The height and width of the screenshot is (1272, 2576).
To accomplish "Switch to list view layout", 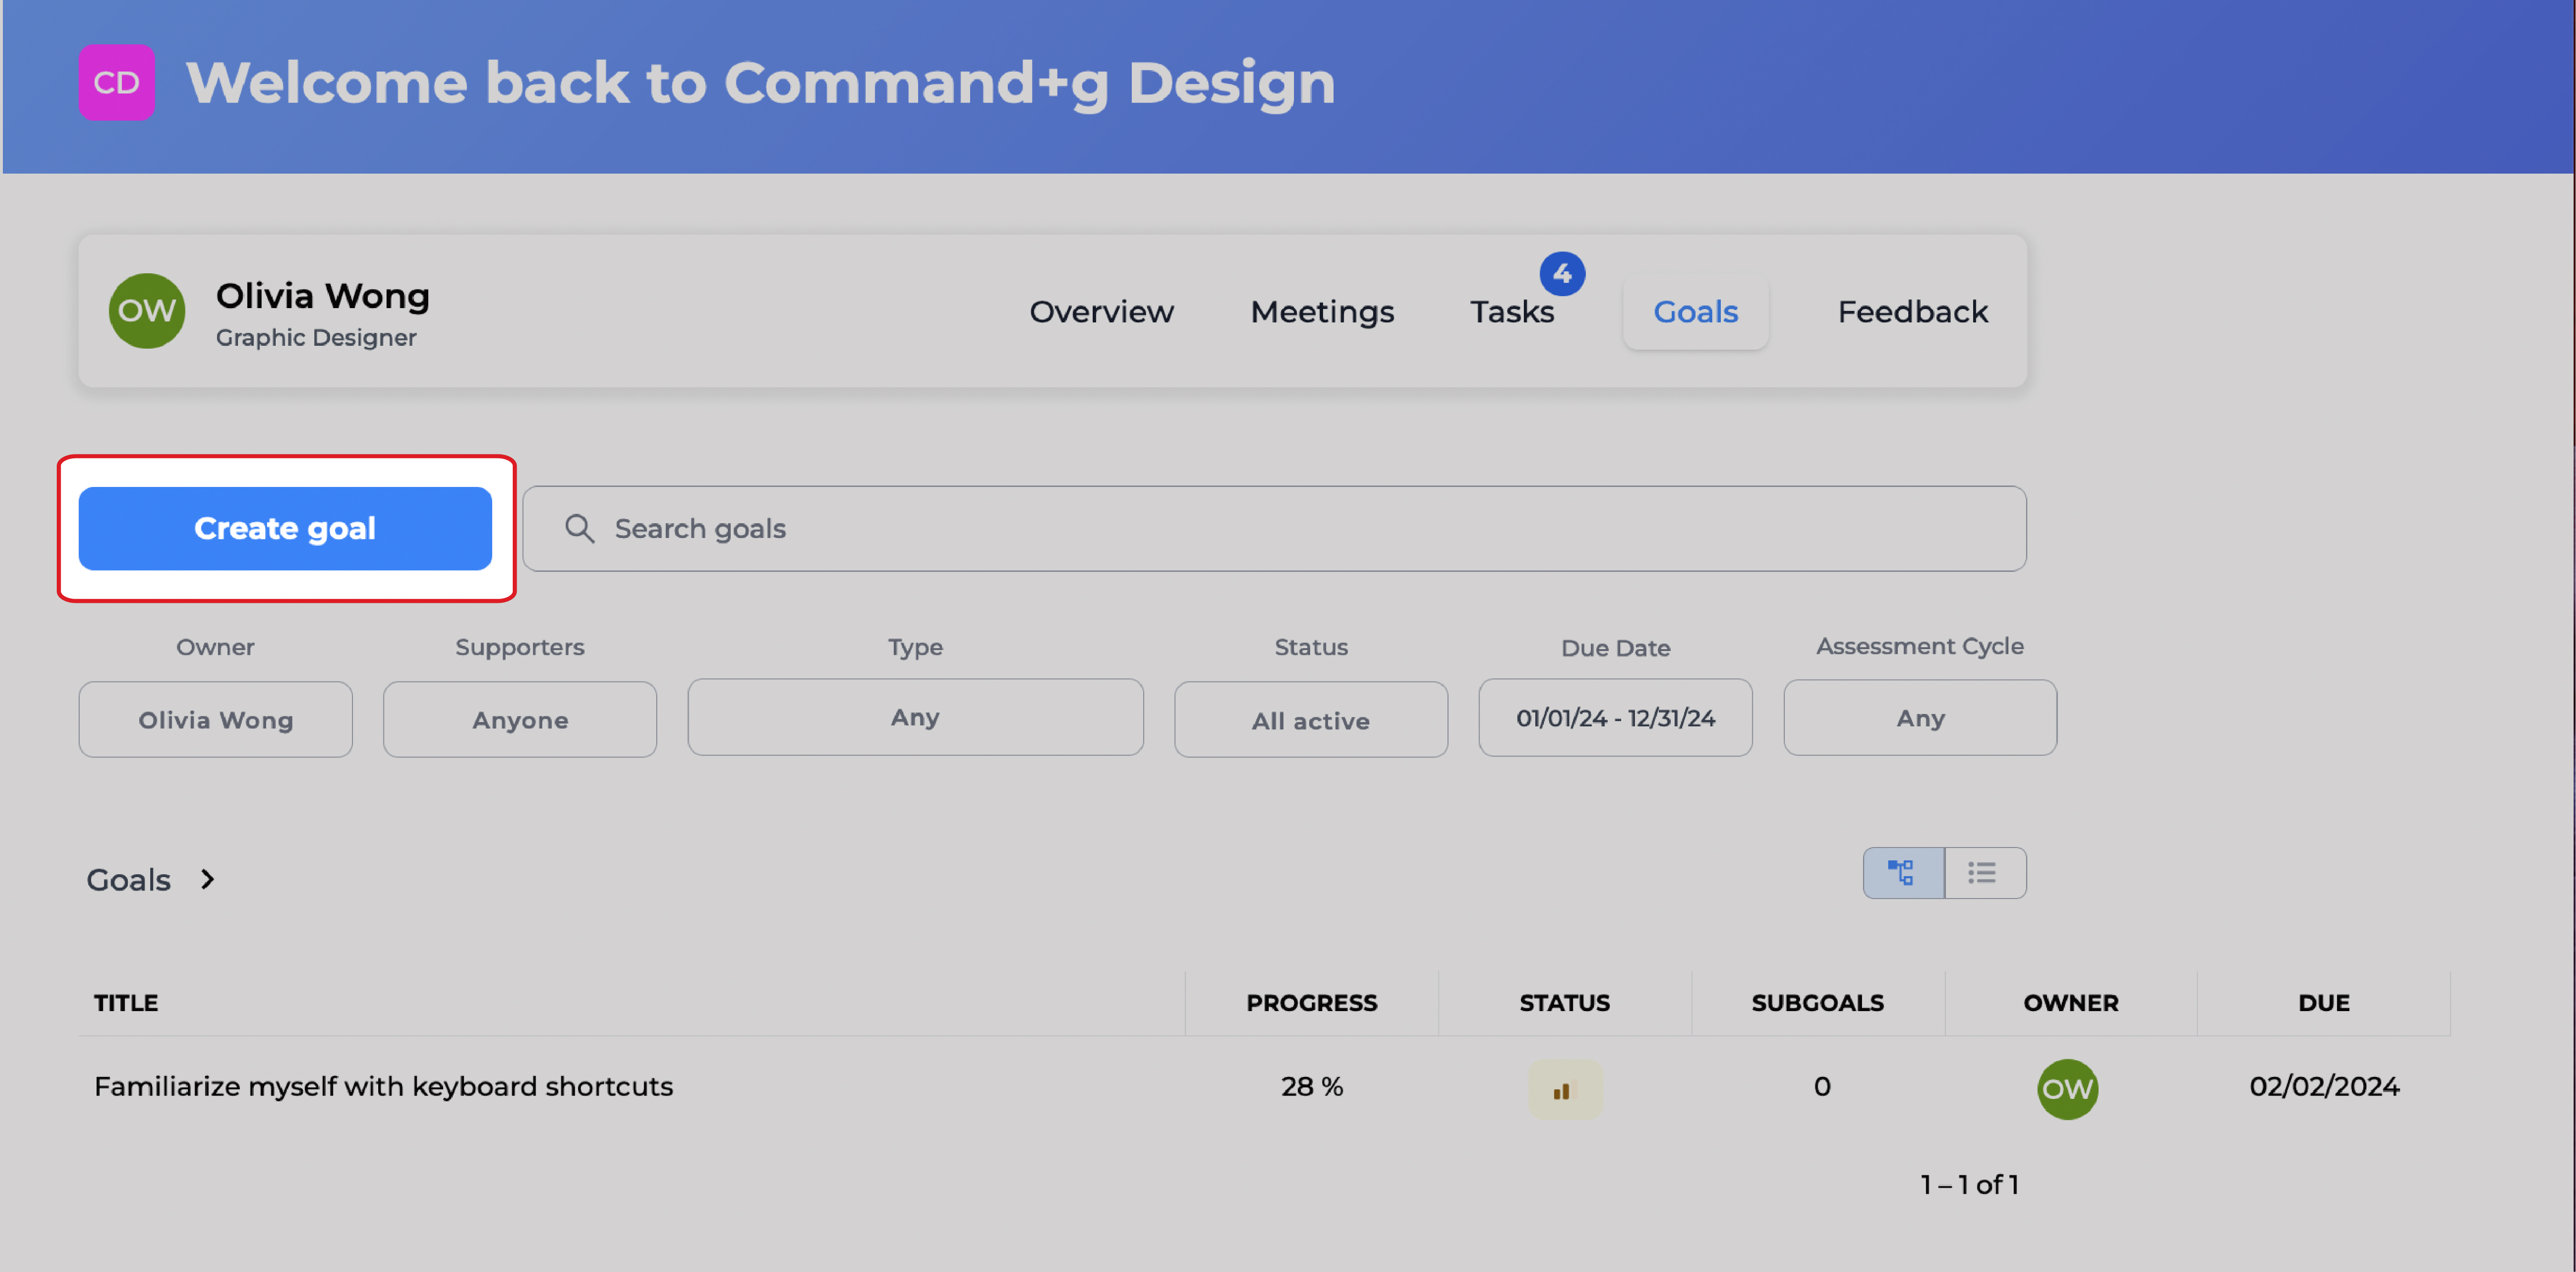I will point(1984,873).
